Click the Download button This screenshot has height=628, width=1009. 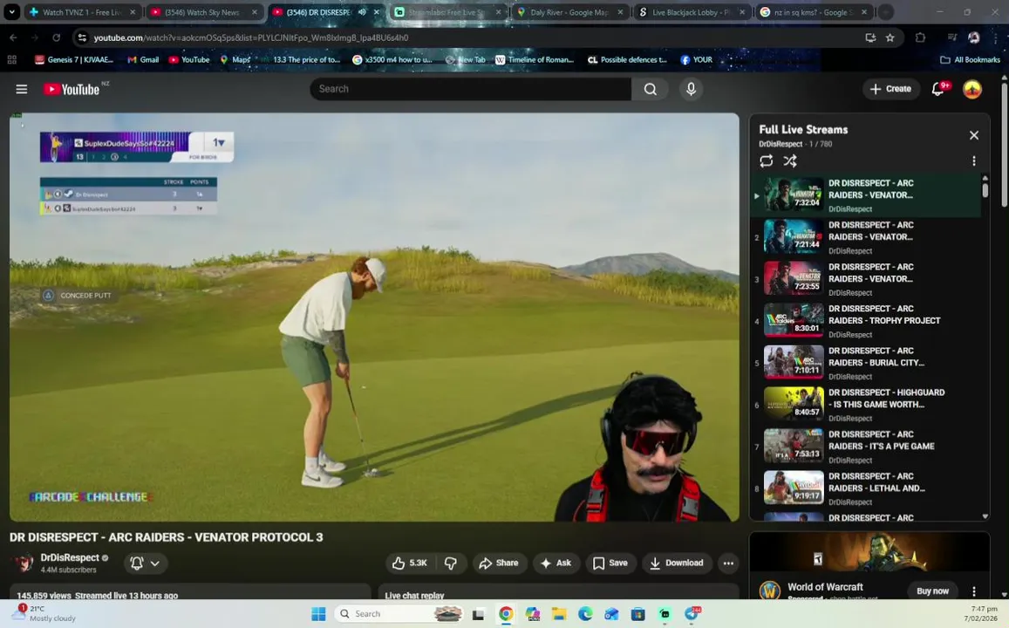(677, 563)
